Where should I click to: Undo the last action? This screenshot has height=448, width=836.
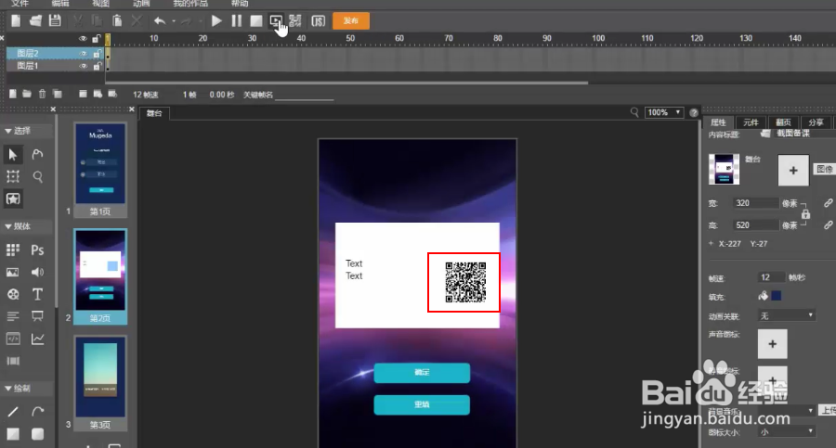(x=160, y=20)
